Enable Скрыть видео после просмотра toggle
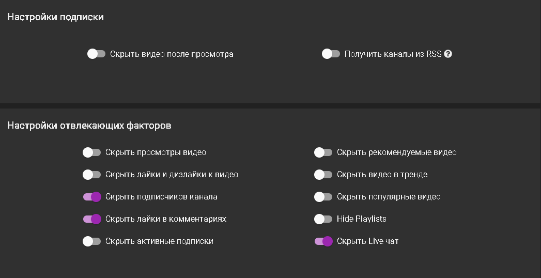541x278 pixels. [x=96, y=54]
